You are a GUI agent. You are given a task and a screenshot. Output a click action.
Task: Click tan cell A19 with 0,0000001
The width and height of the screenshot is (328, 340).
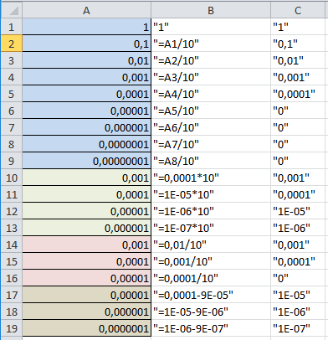[x=86, y=328]
